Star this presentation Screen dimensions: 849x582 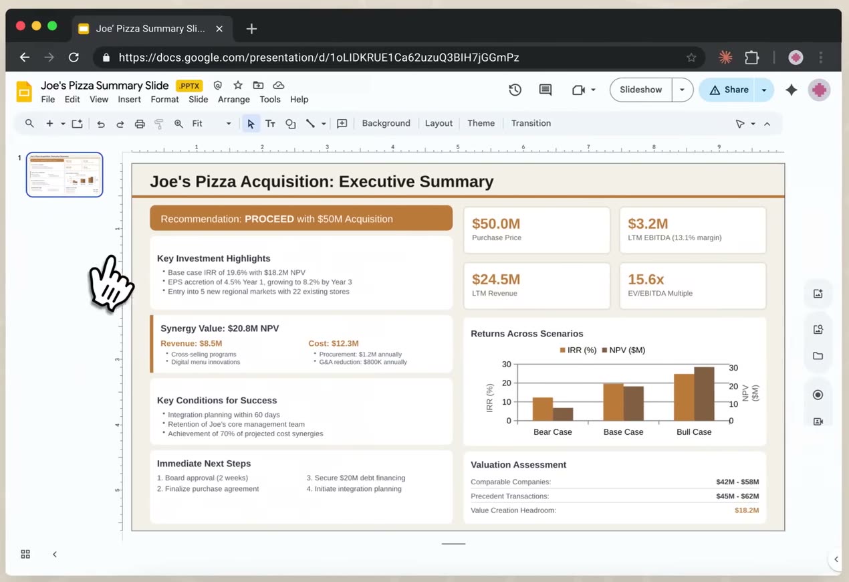coord(238,85)
